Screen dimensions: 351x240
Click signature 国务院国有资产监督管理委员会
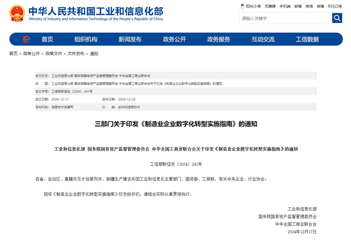[287, 217]
